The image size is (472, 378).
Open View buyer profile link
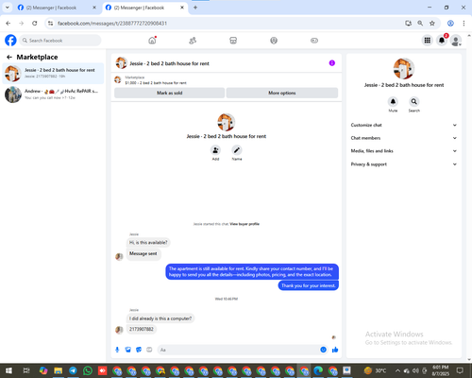(244, 224)
